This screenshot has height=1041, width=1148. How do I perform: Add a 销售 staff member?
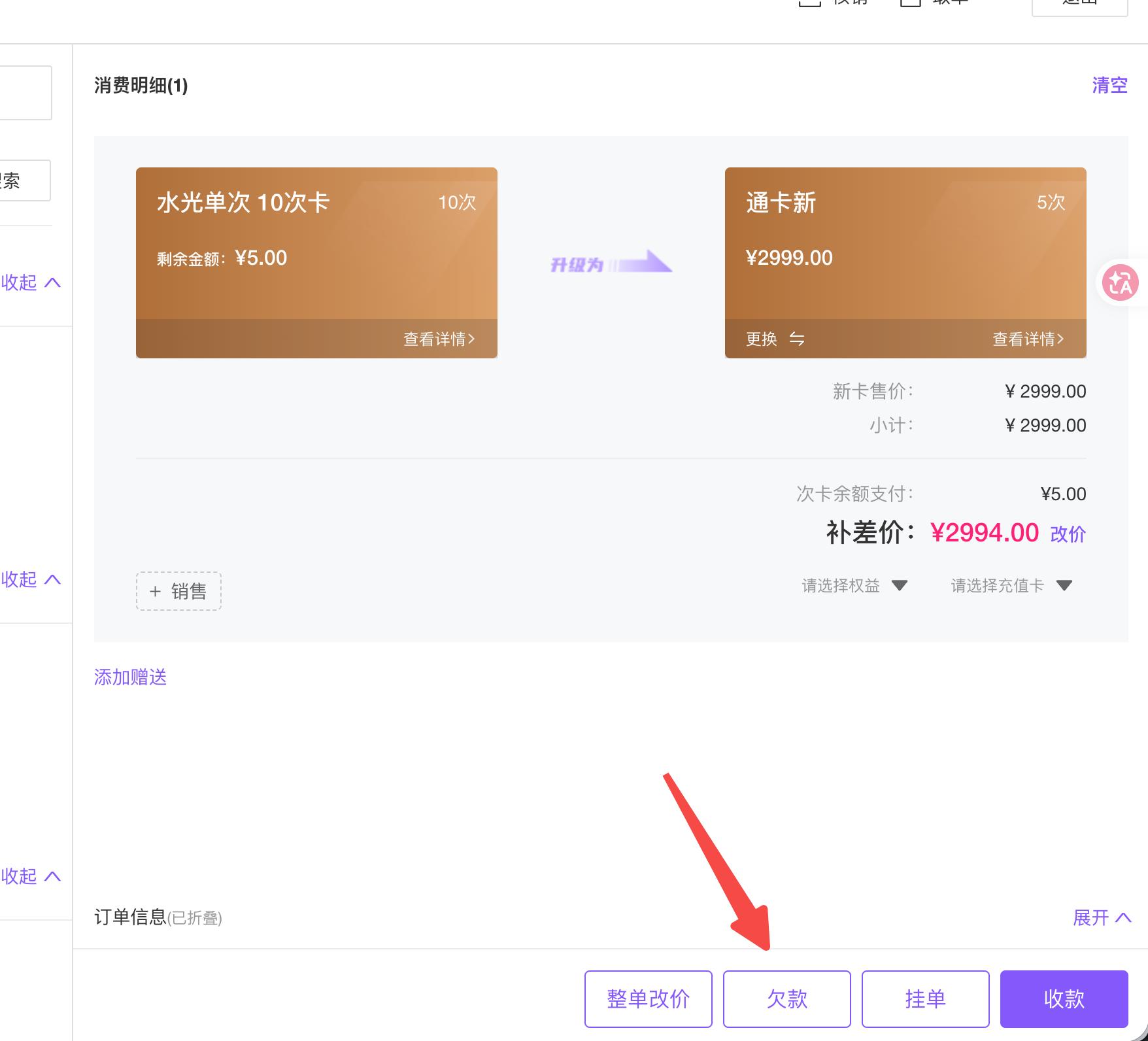point(178,591)
